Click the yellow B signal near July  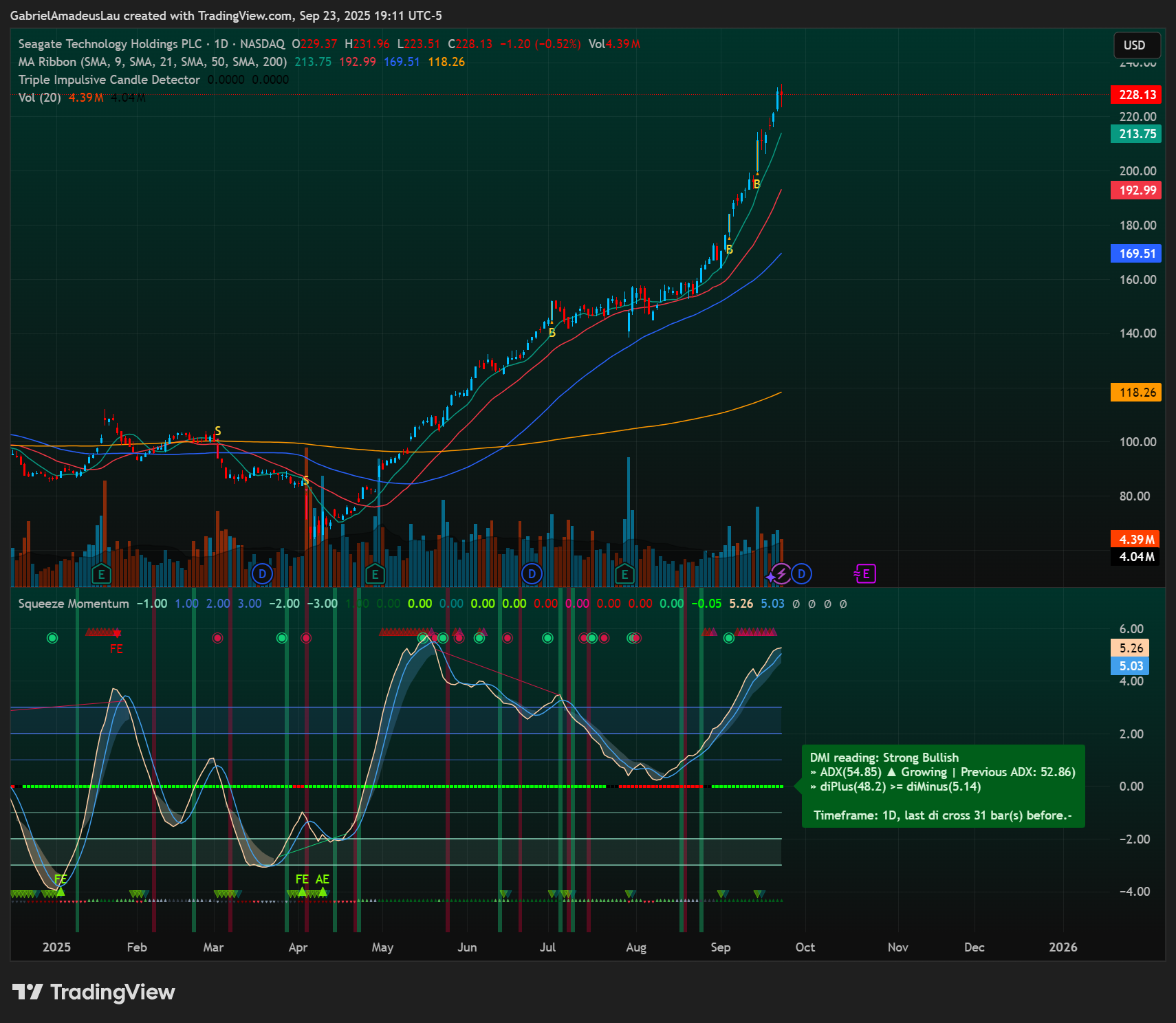click(552, 333)
